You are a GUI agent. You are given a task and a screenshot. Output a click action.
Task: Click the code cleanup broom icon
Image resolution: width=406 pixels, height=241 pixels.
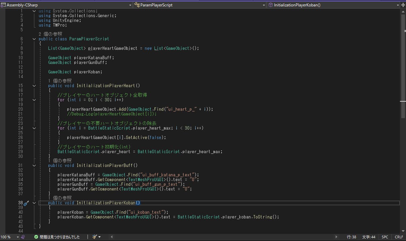coord(95,237)
